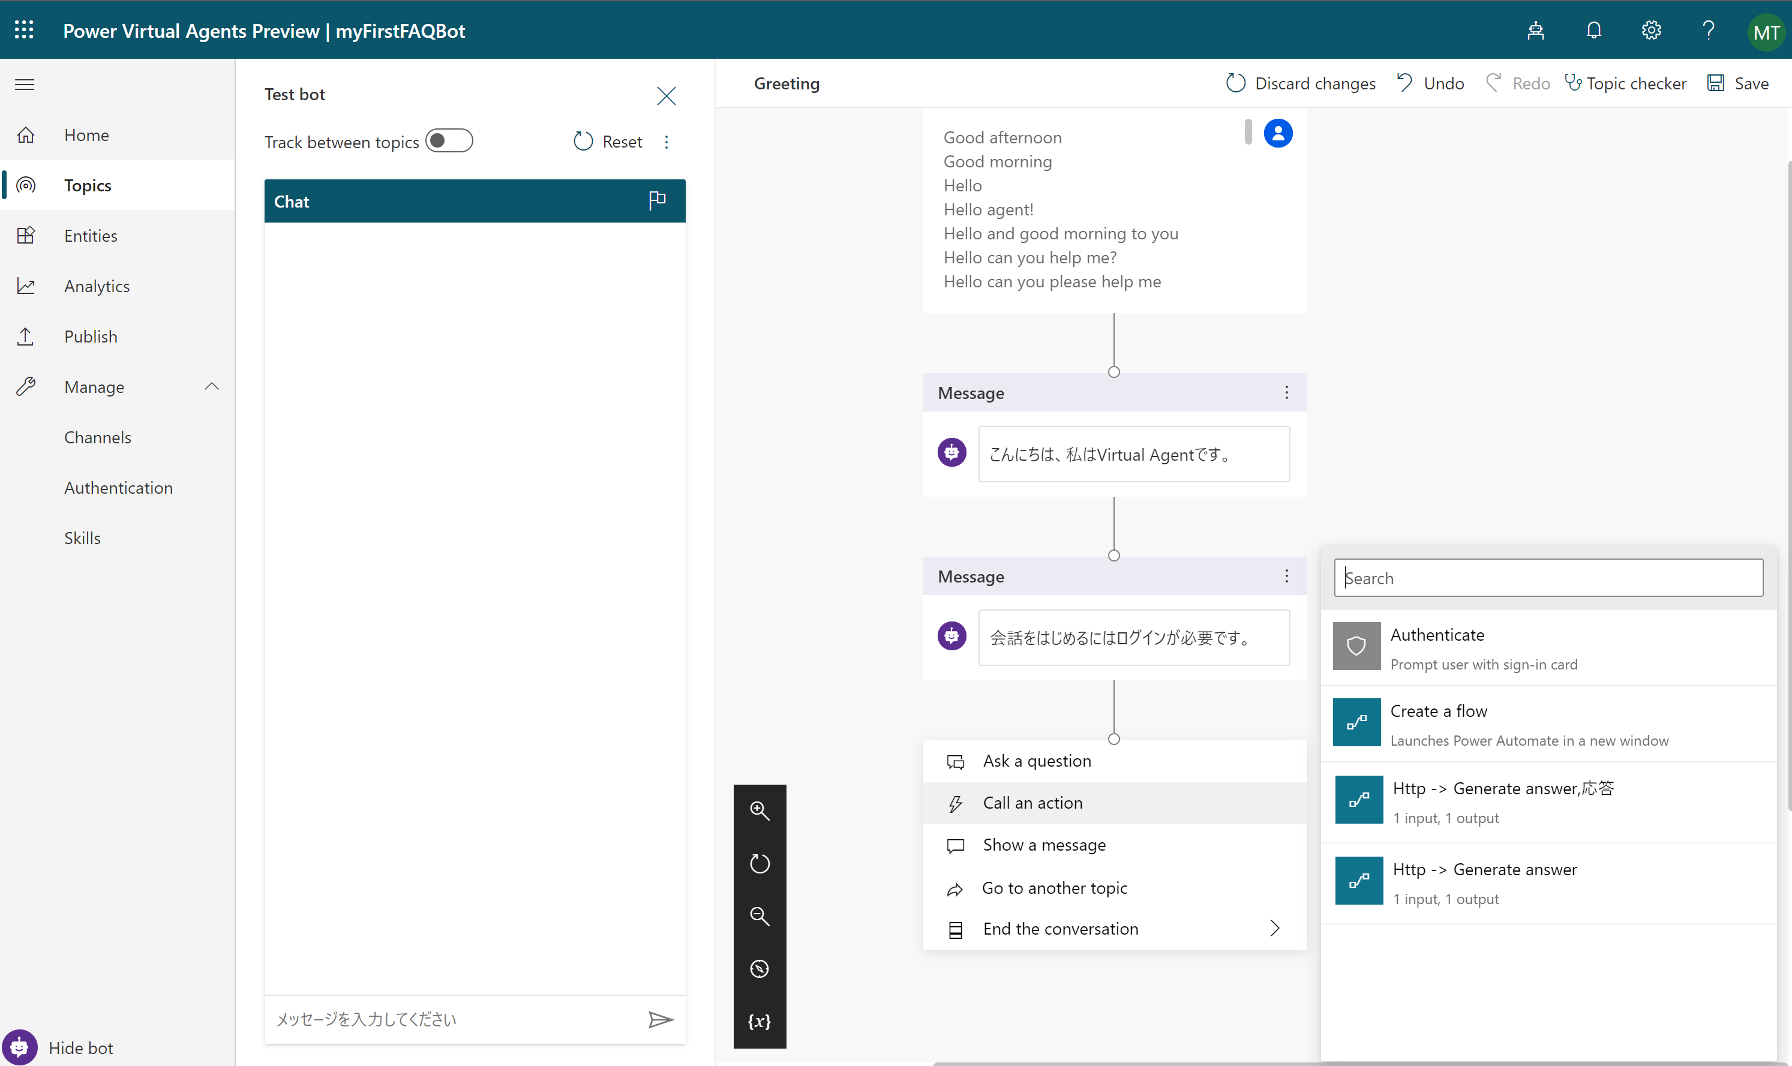The height and width of the screenshot is (1066, 1792).
Task: Click the canvas vertical scrollbar
Action: pos(1788,487)
